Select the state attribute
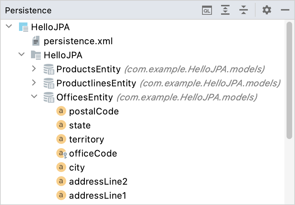Screen dimensions: 295x205 click(80, 125)
